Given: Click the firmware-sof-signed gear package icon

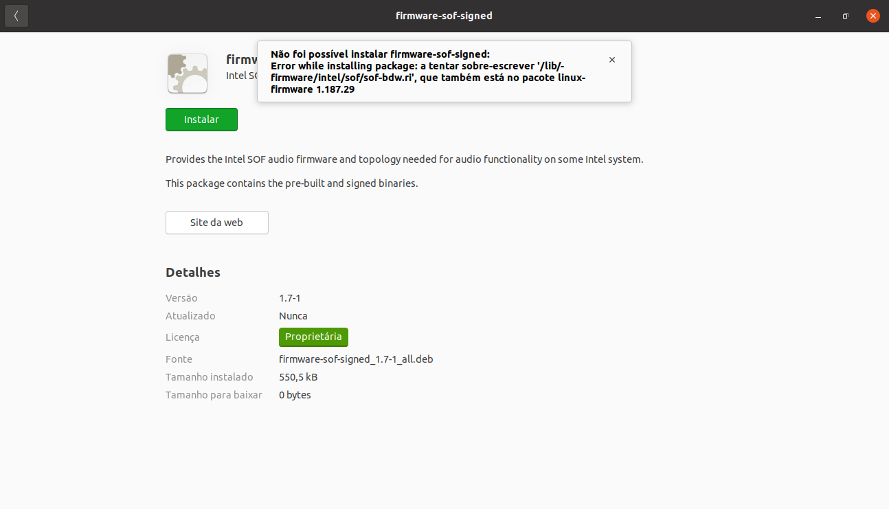Looking at the screenshot, I should coord(188,73).
